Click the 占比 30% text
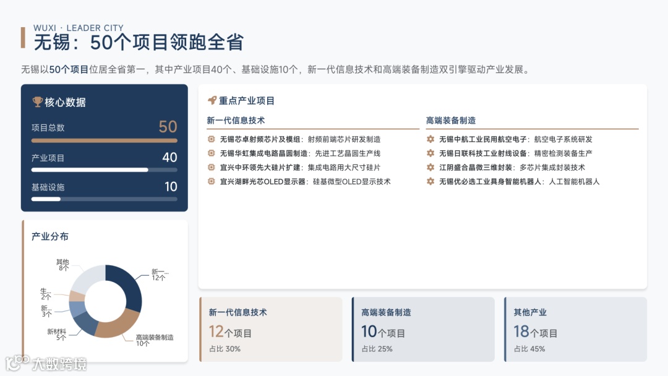This screenshot has width=668, height=376. point(225,349)
